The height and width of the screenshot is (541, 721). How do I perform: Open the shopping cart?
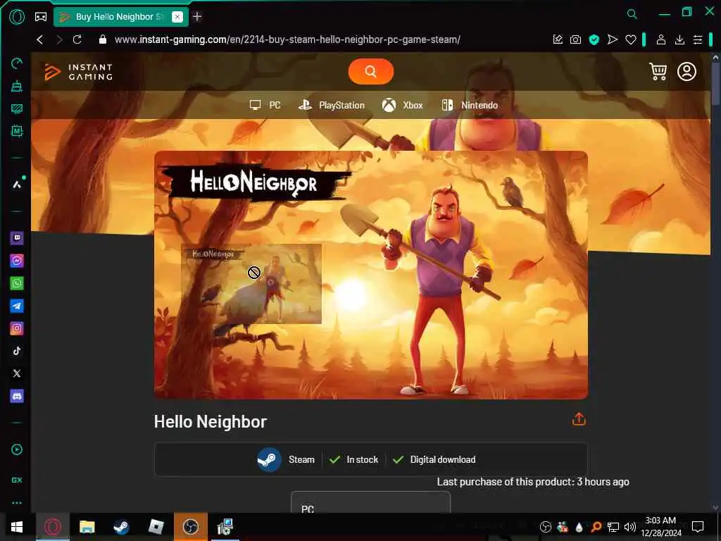(x=658, y=71)
